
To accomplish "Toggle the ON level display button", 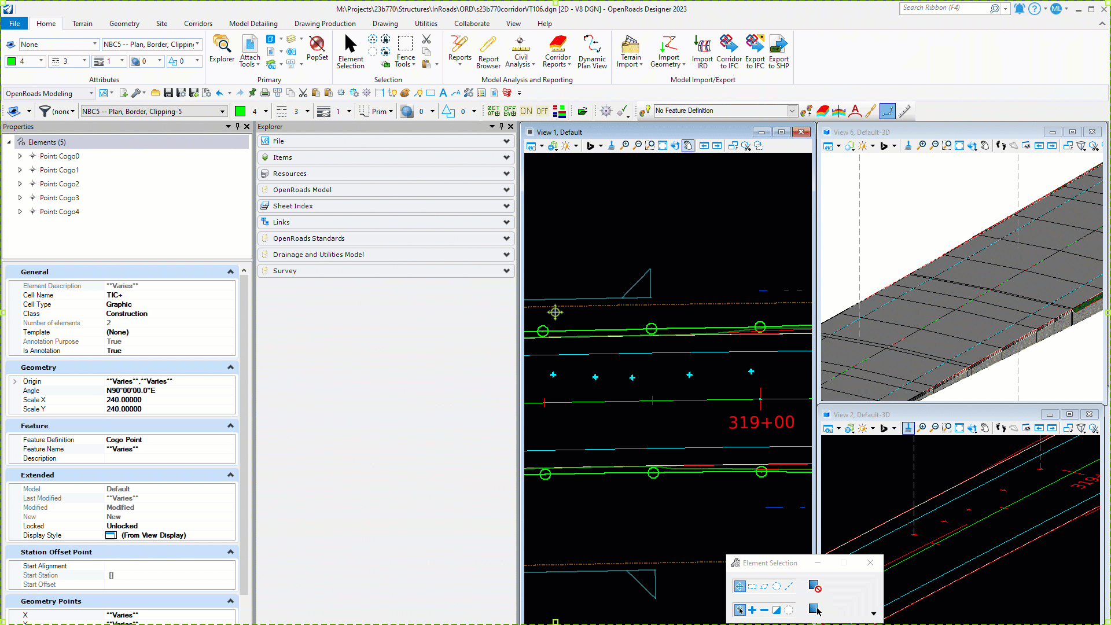I will point(526,111).
